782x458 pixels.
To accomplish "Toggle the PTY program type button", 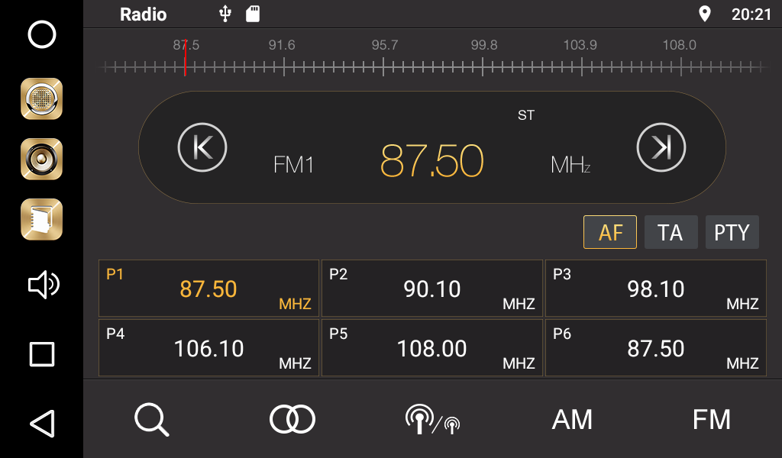I will (732, 232).
